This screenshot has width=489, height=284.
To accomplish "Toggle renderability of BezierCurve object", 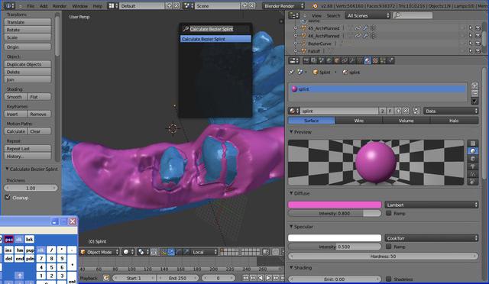I will point(478,44).
